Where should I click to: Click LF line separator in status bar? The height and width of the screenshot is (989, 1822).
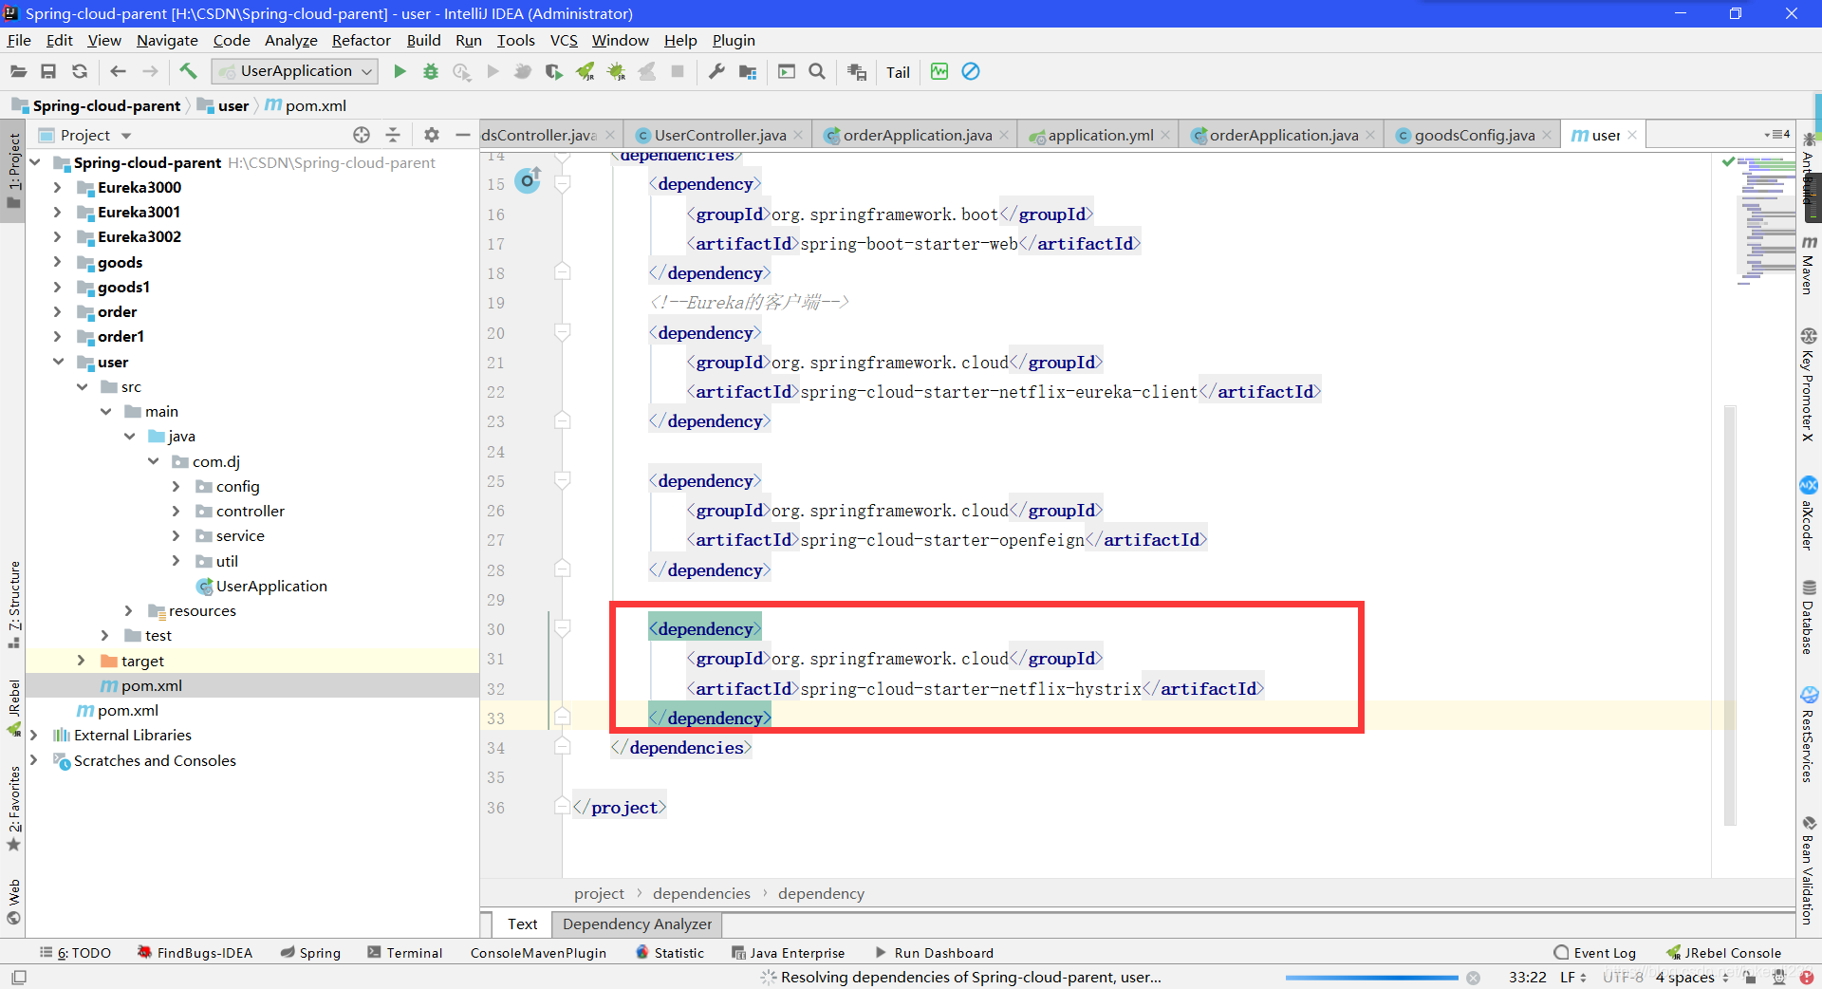click(1572, 977)
